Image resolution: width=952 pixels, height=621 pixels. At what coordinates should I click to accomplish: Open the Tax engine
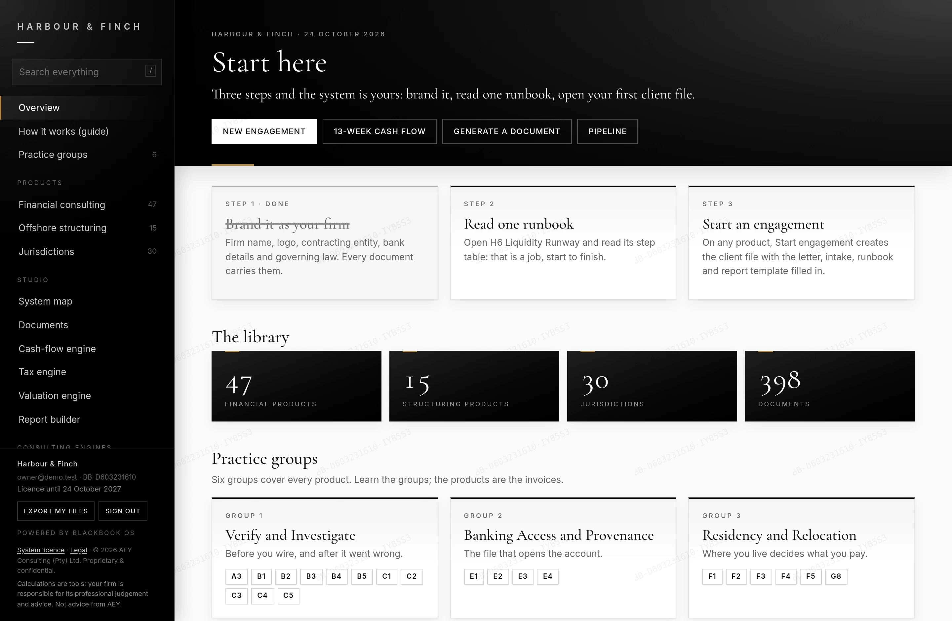87,372
